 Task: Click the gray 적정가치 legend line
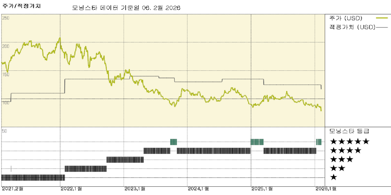[x=382, y=27]
